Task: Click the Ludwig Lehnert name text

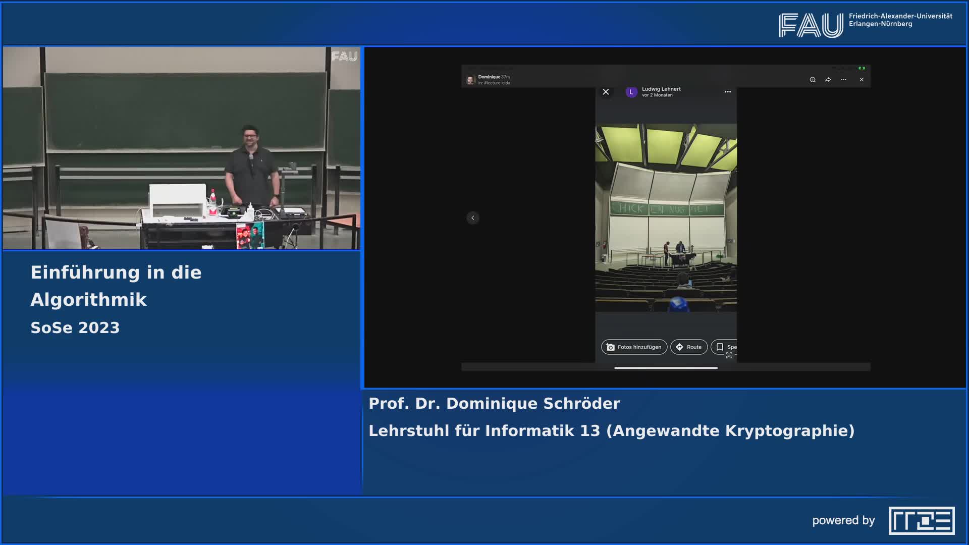Action: pos(661,89)
